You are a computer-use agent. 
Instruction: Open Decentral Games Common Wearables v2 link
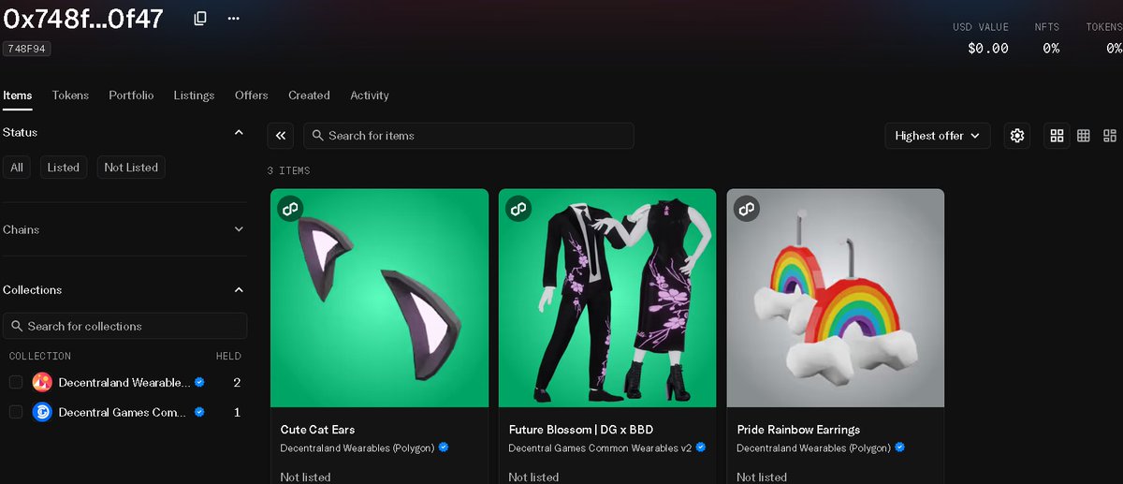600,447
